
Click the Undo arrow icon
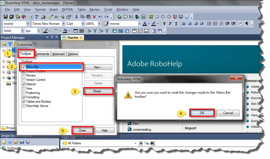click(100, 17)
